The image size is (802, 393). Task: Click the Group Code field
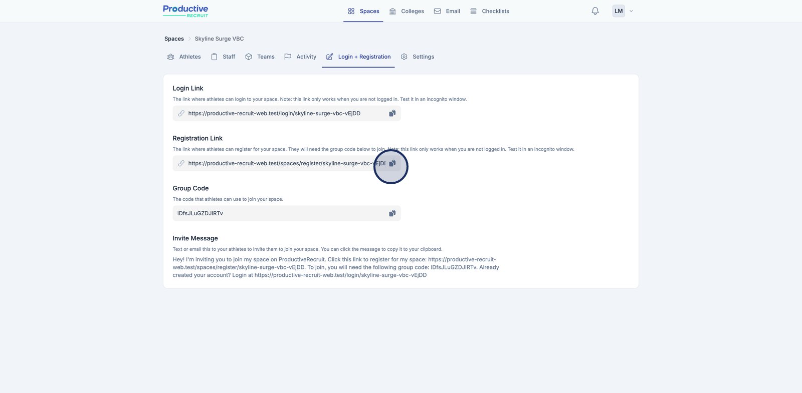(287, 213)
